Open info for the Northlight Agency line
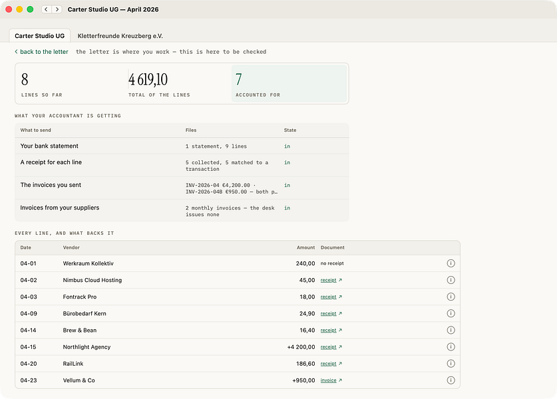This screenshot has height=399, width=557. point(451,347)
